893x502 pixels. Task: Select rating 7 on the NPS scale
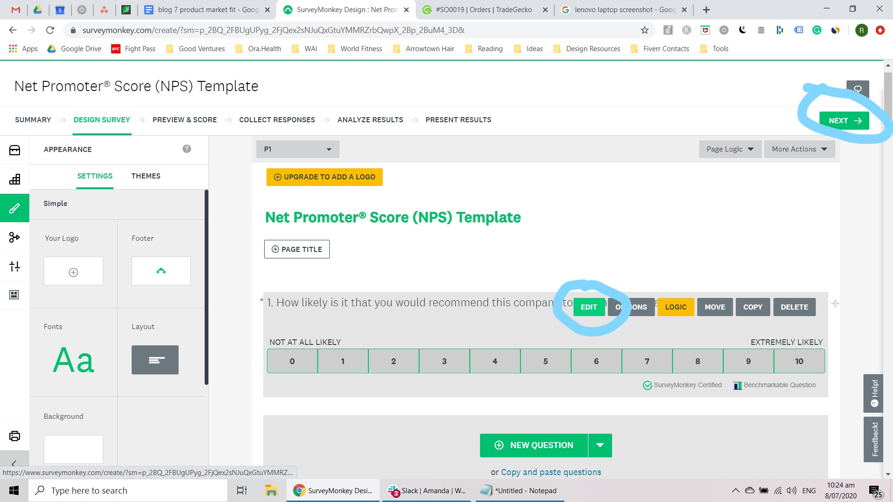(646, 361)
